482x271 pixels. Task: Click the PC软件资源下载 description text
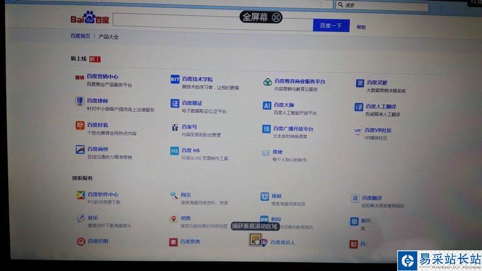coord(104,202)
